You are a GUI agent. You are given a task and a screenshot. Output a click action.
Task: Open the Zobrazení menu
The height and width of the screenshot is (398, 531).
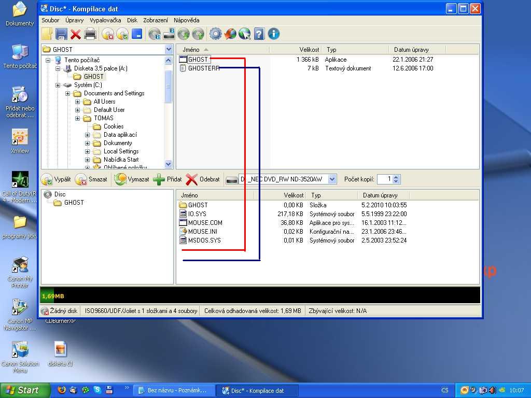(156, 20)
